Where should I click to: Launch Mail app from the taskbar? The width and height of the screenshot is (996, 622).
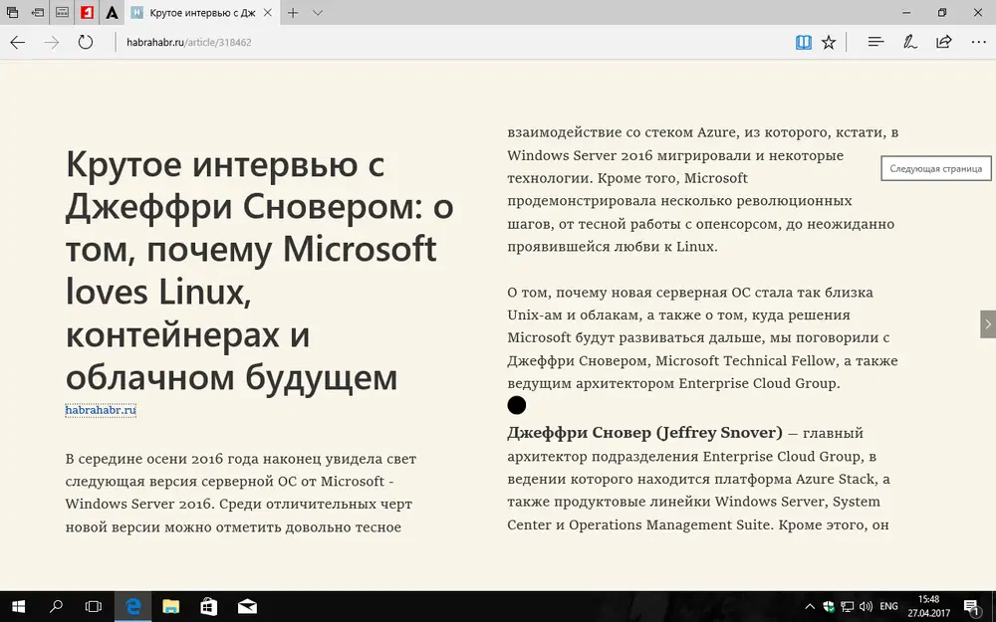pyautogui.click(x=246, y=606)
